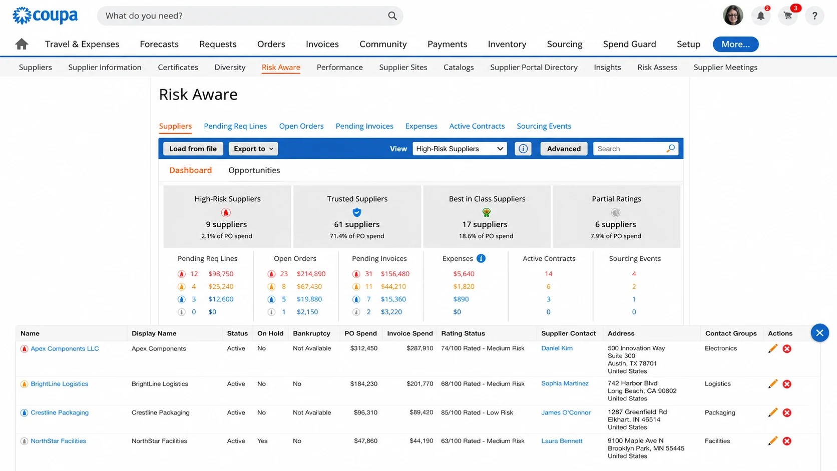Sort by the PO Spend column header
This screenshot has width=837, height=471.
tap(360, 333)
